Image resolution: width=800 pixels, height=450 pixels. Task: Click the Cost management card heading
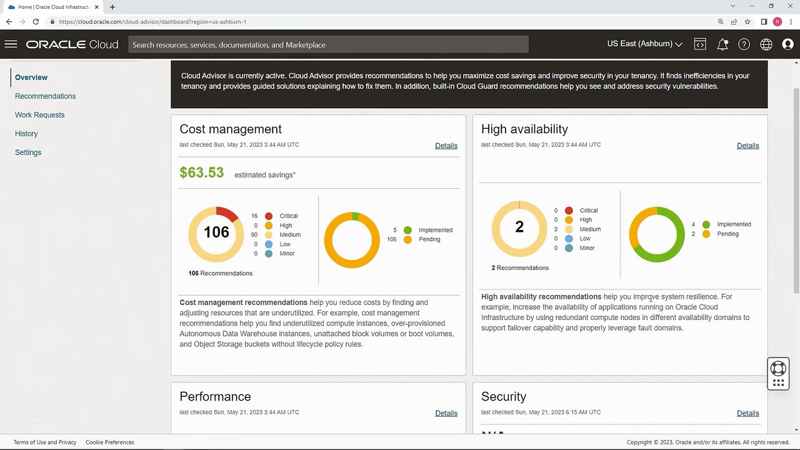tap(231, 129)
